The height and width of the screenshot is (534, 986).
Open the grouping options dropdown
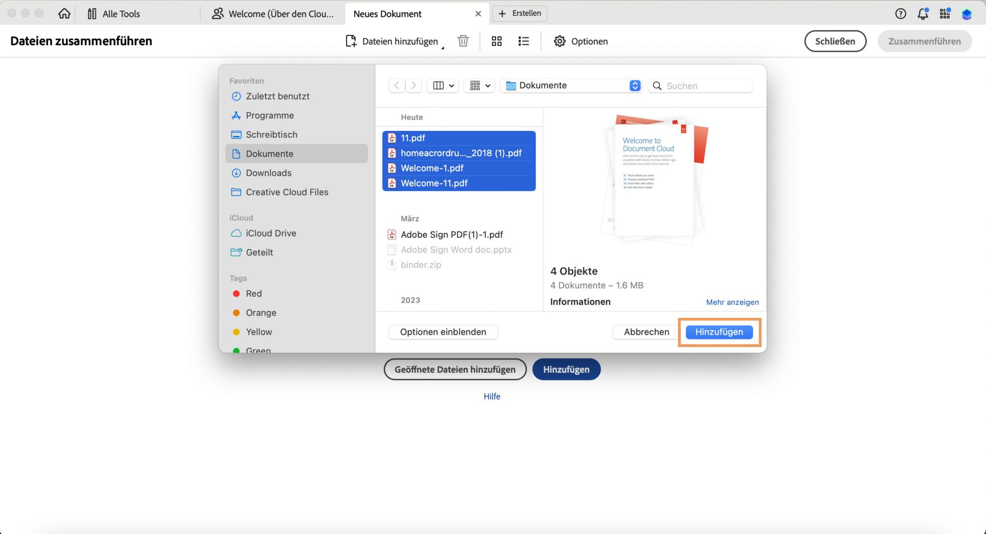(x=479, y=85)
